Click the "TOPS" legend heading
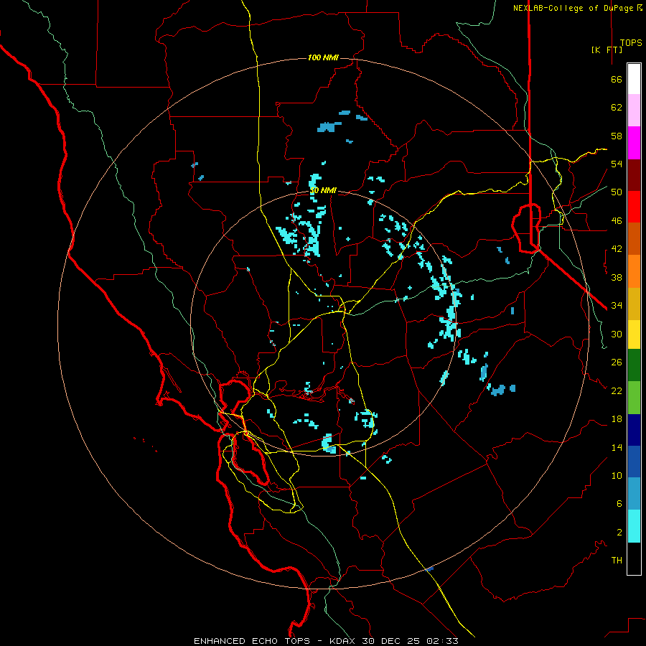The width and height of the screenshot is (646, 646). pos(631,42)
